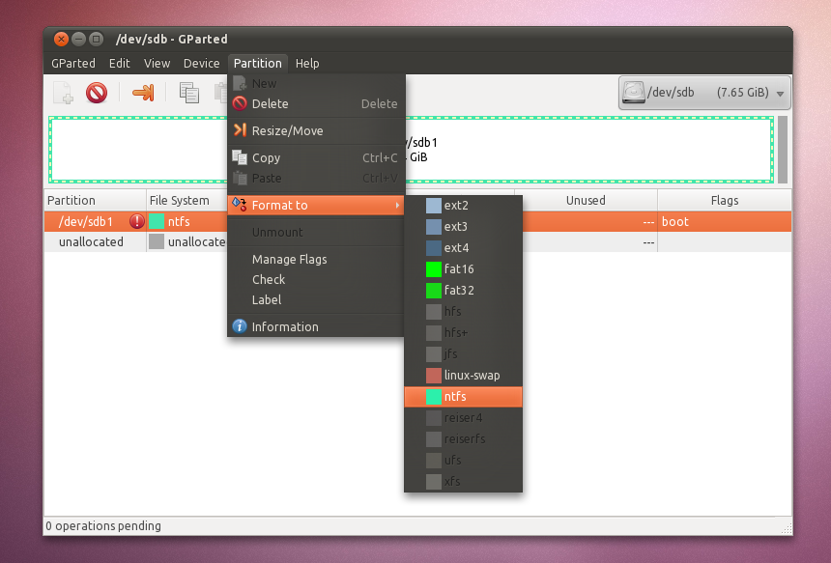Click the gray unallocated swatch in table
Screen dimensions: 831x563
[x=157, y=241]
